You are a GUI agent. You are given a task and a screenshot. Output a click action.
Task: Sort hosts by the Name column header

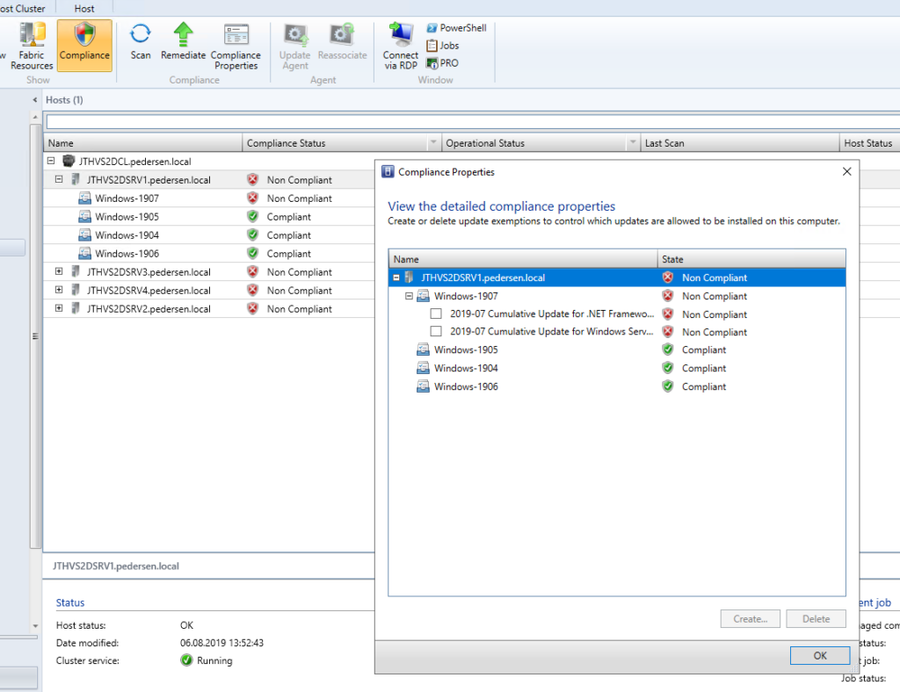pyautogui.click(x=143, y=143)
